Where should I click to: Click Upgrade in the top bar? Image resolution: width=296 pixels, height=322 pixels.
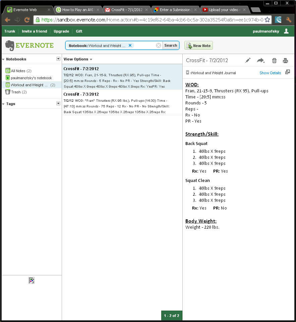pyautogui.click(x=61, y=31)
